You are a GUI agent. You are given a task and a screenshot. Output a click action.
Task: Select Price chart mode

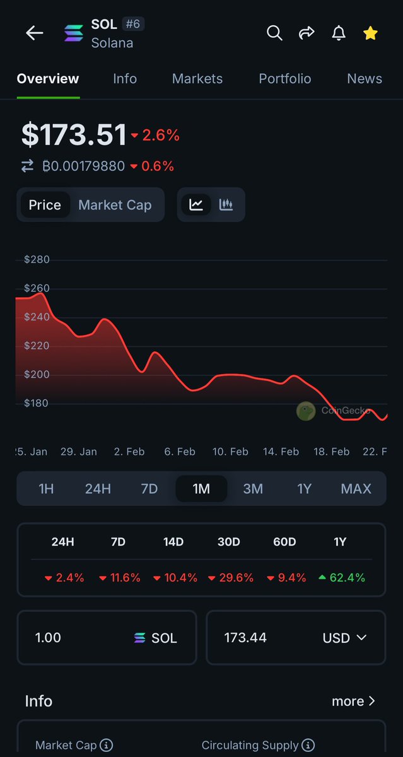45,204
